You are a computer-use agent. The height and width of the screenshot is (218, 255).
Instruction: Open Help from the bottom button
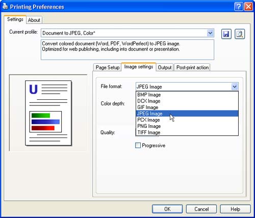click(x=235, y=209)
